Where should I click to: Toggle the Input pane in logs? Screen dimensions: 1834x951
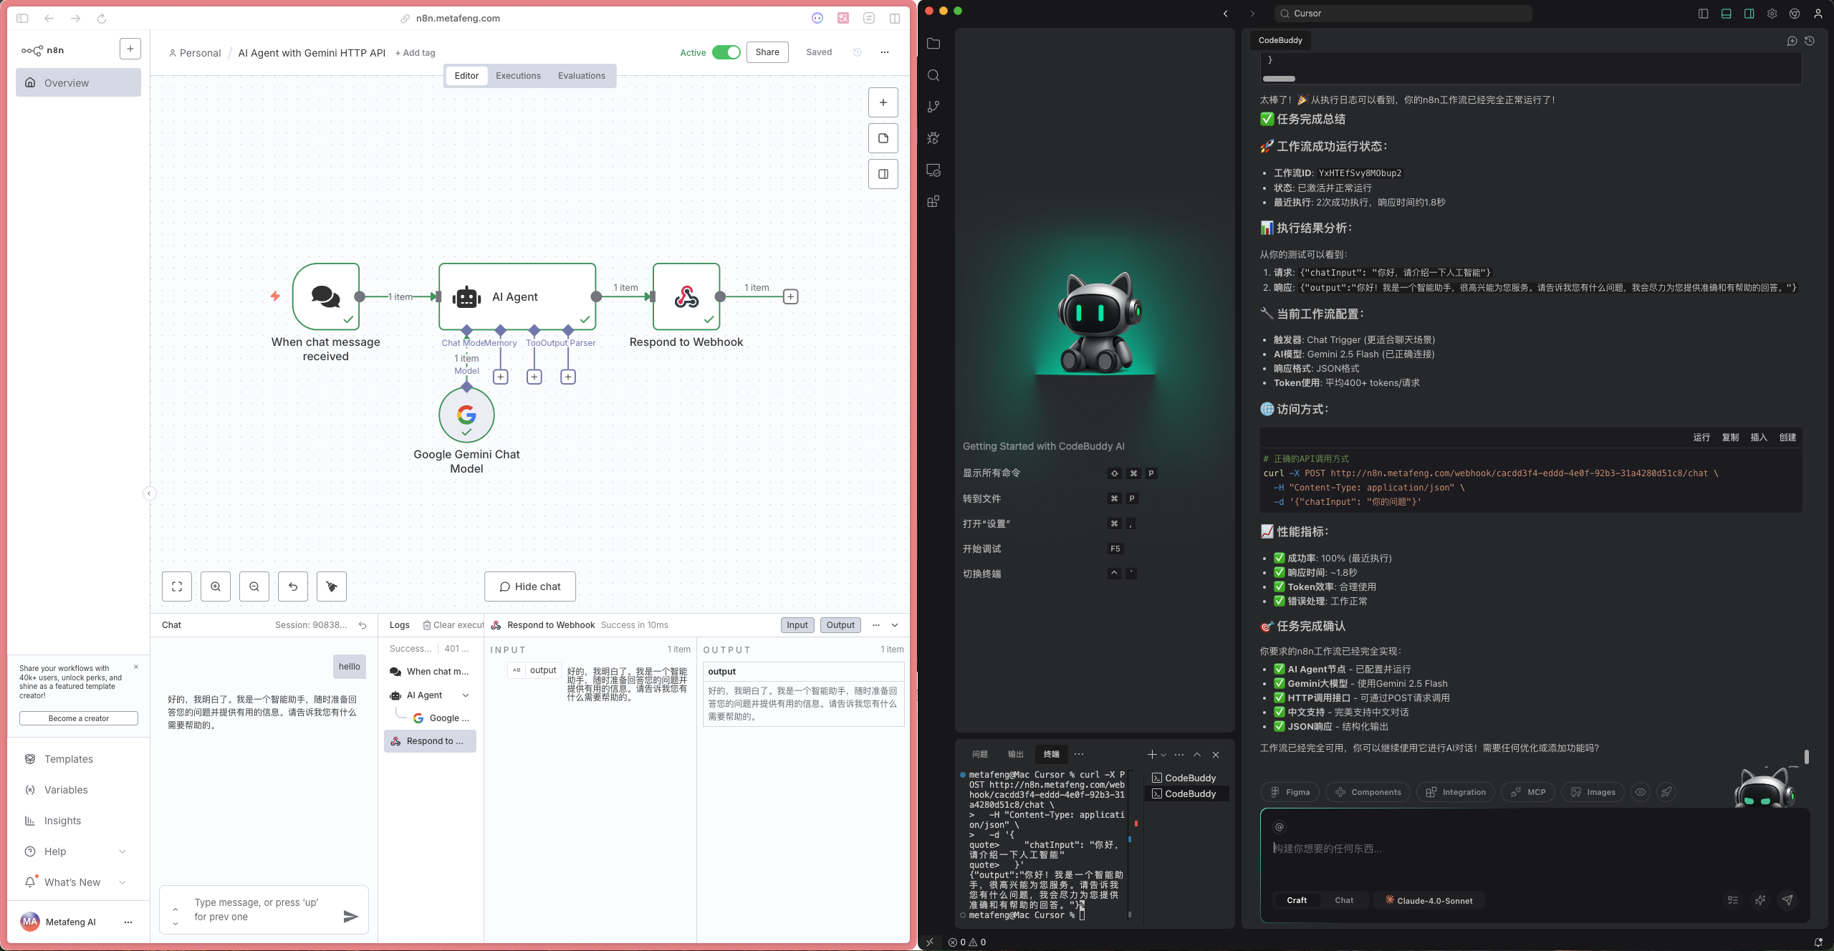pos(797,625)
